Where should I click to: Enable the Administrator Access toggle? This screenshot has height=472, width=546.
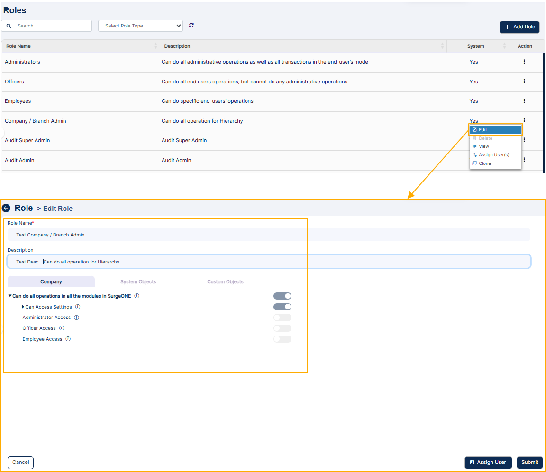point(282,317)
